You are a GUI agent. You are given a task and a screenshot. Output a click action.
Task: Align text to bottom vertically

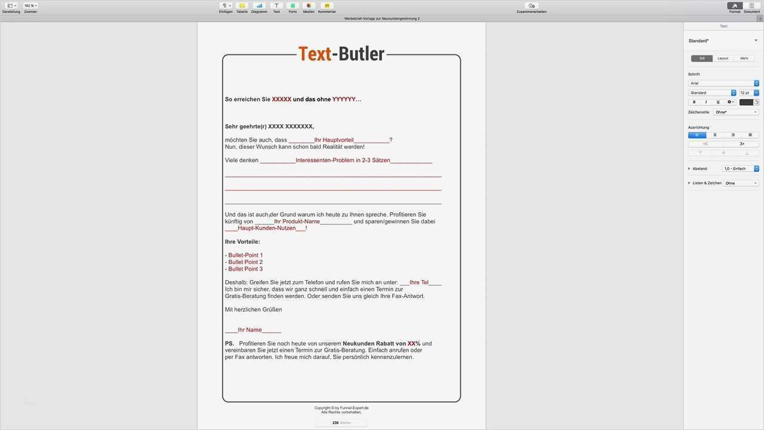click(747, 153)
